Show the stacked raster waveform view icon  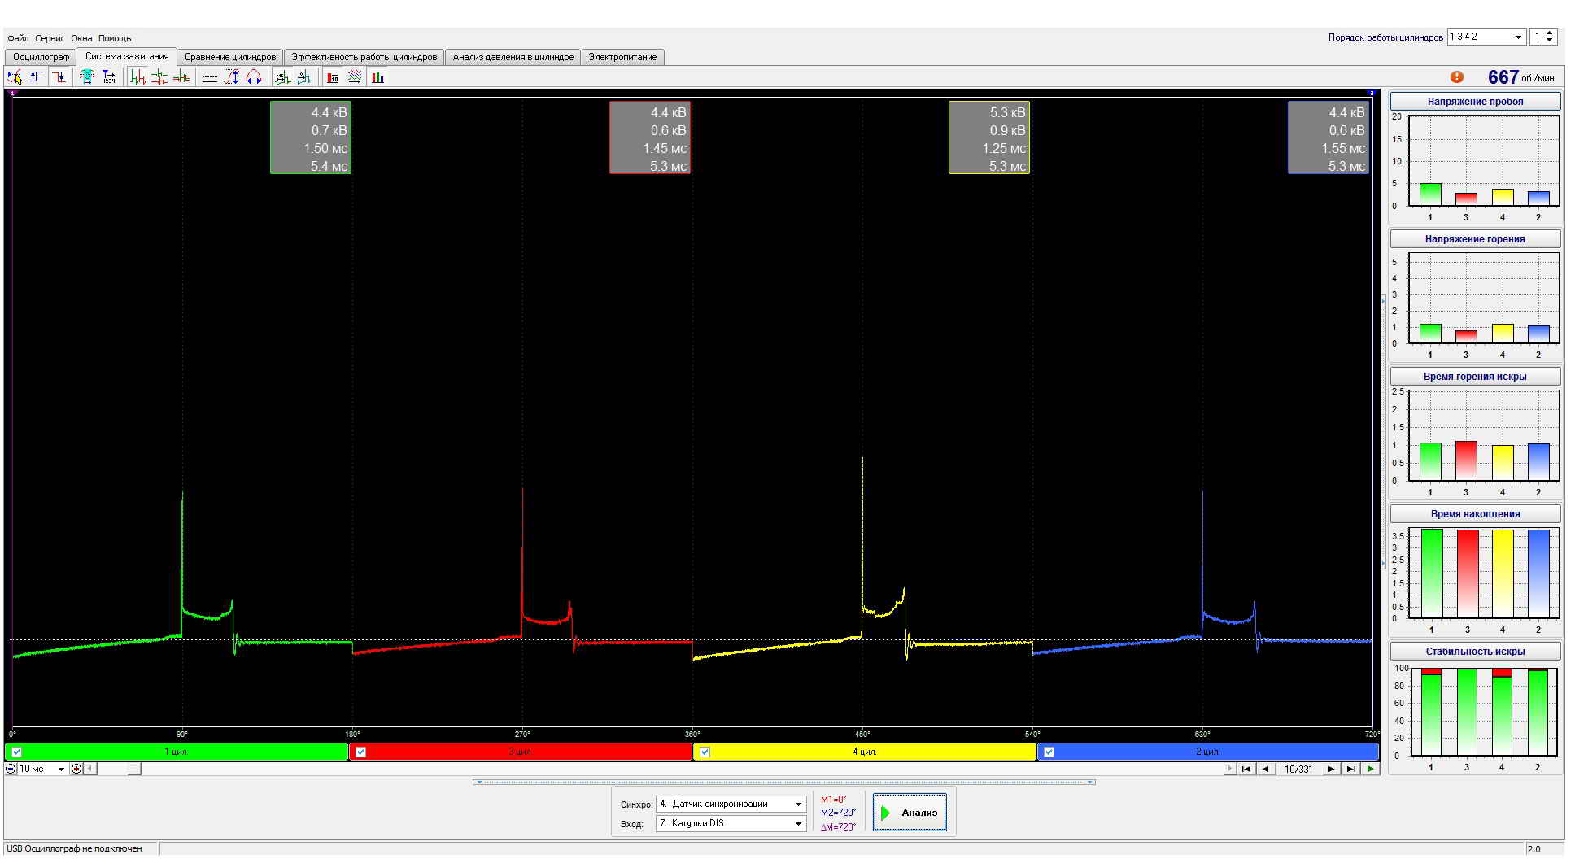160,77
